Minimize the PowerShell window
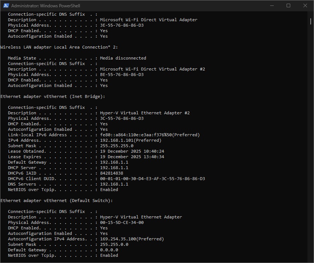This screenshot has width=314, height=263. [272, 5]
